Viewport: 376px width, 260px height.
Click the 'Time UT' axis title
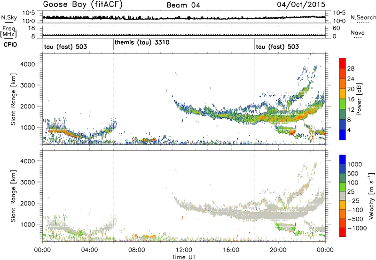tap(184, 257)
